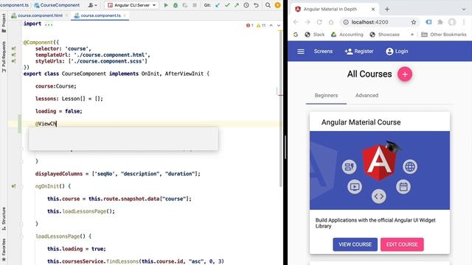The width and height of the screenshot is (472, 265).
Task: Click the Register link in app toolbar
Action: [359, 52]
